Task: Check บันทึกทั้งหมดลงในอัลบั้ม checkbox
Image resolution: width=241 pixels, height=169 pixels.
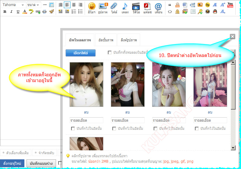Action: (x=110, y=53)
